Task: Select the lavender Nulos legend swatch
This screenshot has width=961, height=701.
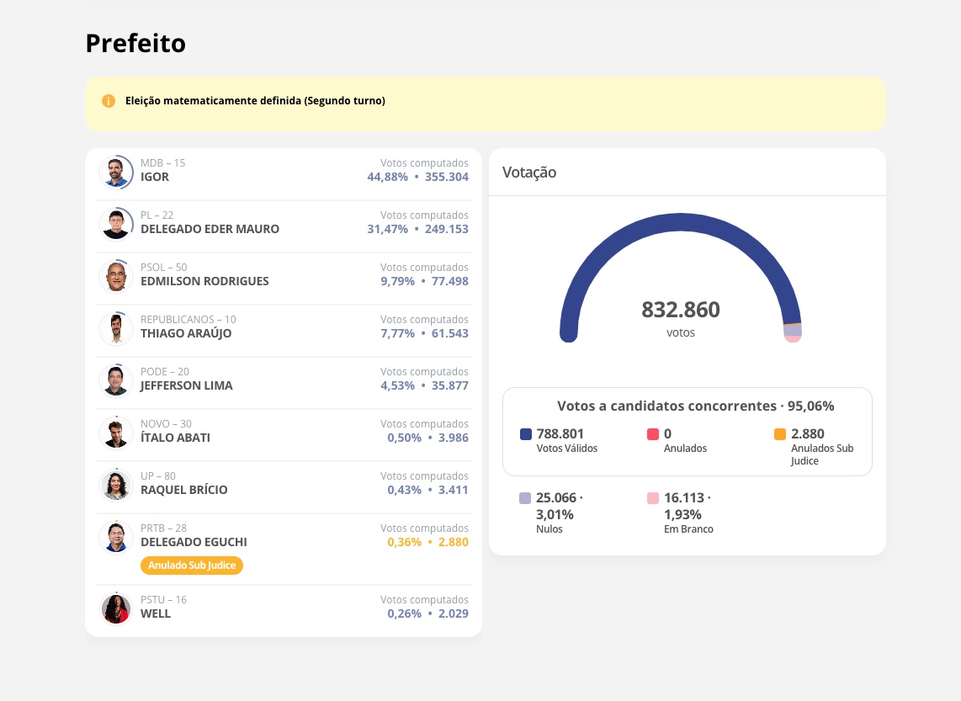Action: tap(526, 498)
